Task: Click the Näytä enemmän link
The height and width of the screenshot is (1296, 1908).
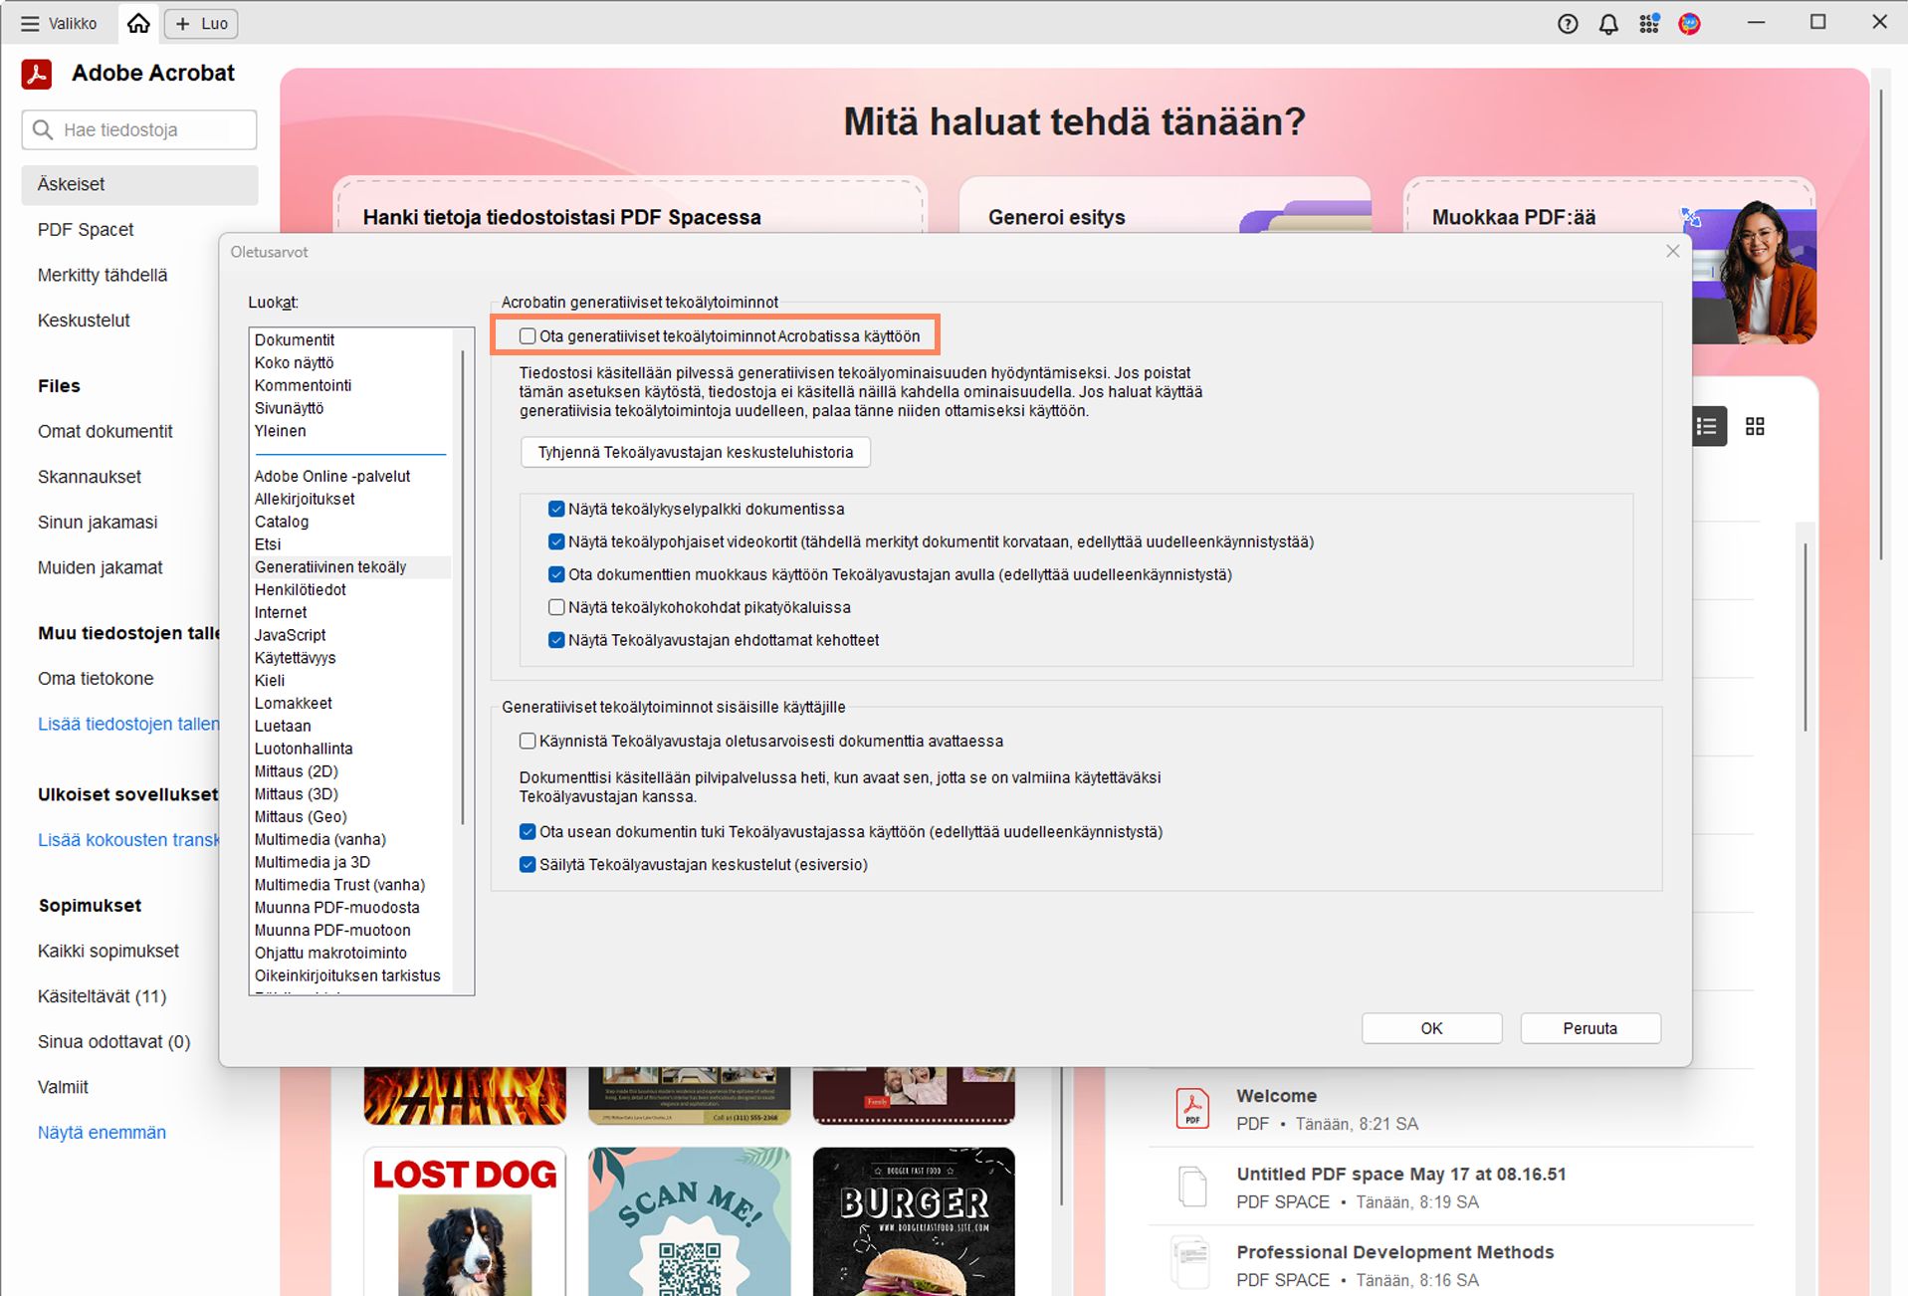Action: click(x=102, y=1133)
